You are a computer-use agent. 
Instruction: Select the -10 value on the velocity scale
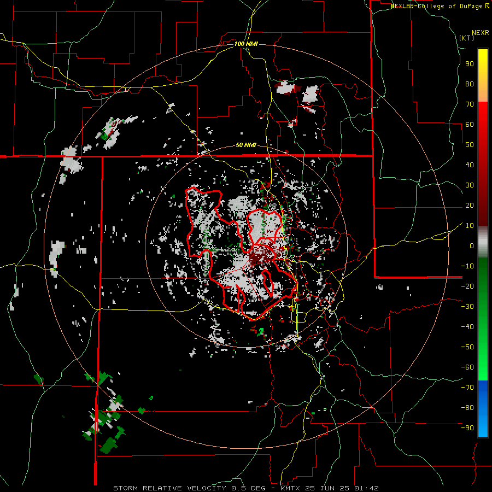coord(467,266)
